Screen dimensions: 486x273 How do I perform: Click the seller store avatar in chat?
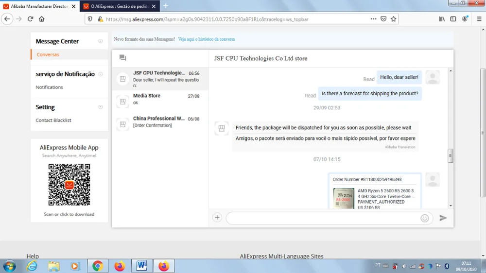click(x=222, y=128)
